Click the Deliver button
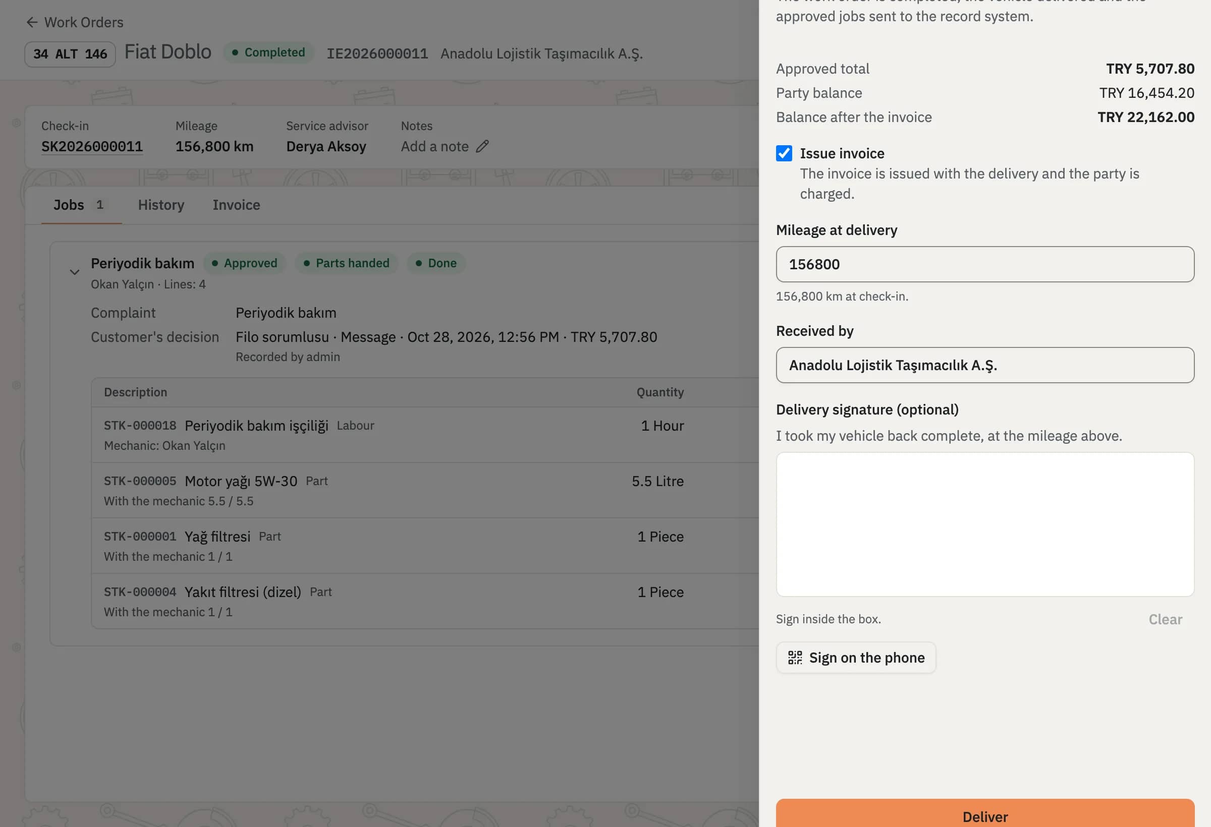The width and height of the screenshot is (1211, 827). [x=985, y=813]
